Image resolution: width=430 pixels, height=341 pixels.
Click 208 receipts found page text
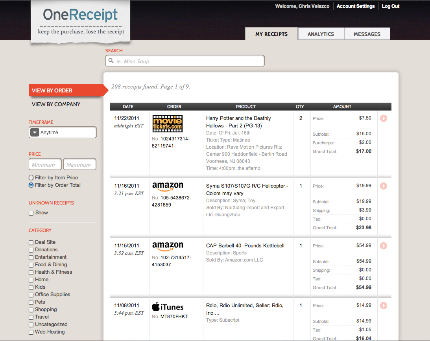pyautogui.click(x=151, y=87)
